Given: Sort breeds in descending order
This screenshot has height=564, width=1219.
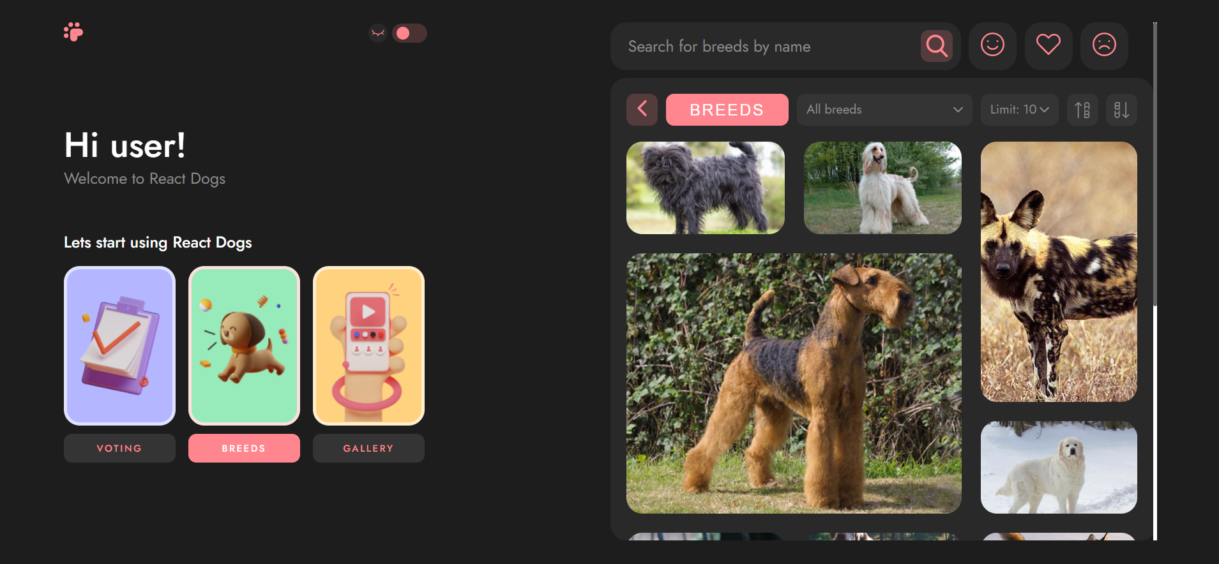Looking at the screenshot, I should (x=1121, y=110).
